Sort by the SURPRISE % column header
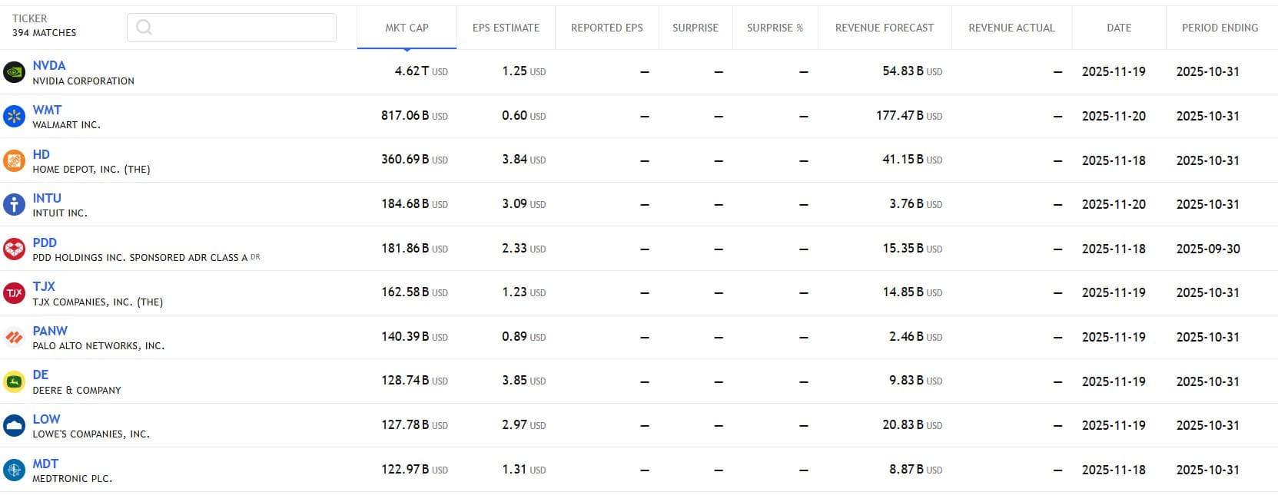The image size is (1278, 495). tap(775, 28)
